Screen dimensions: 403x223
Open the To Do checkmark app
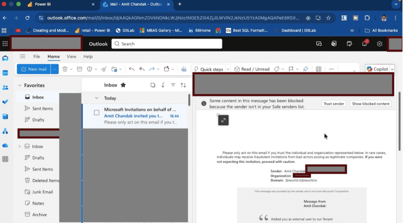[x=5, y=102]
